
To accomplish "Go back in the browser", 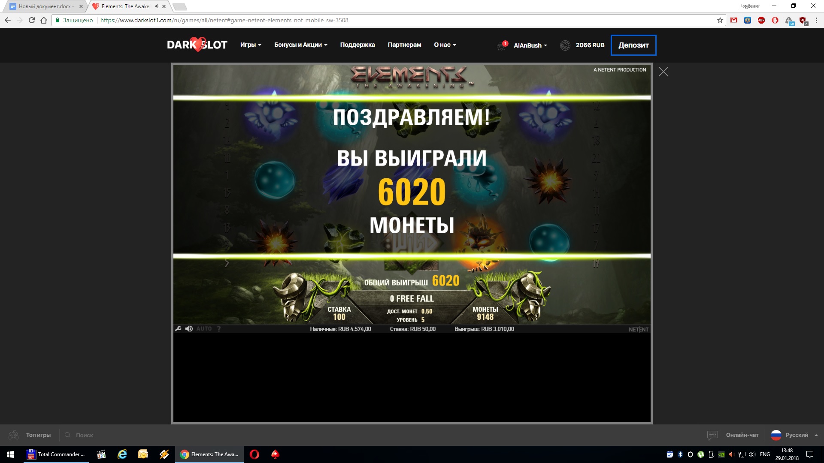I will pos(8,20).
